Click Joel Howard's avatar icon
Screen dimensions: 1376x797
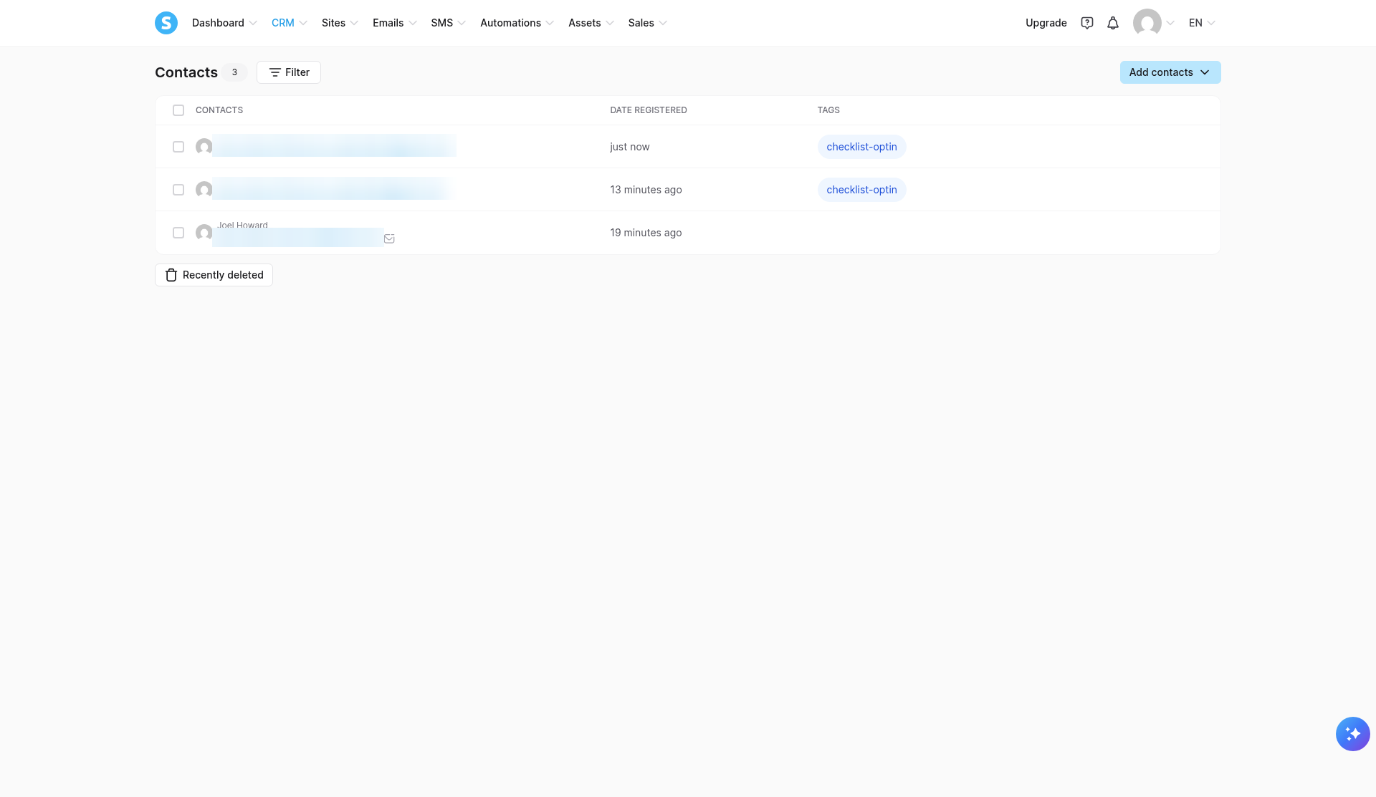pos(204,233)
